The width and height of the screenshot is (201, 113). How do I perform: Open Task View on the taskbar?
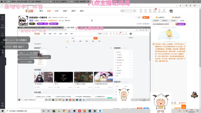pyautogui.click(x=48, y=111)
